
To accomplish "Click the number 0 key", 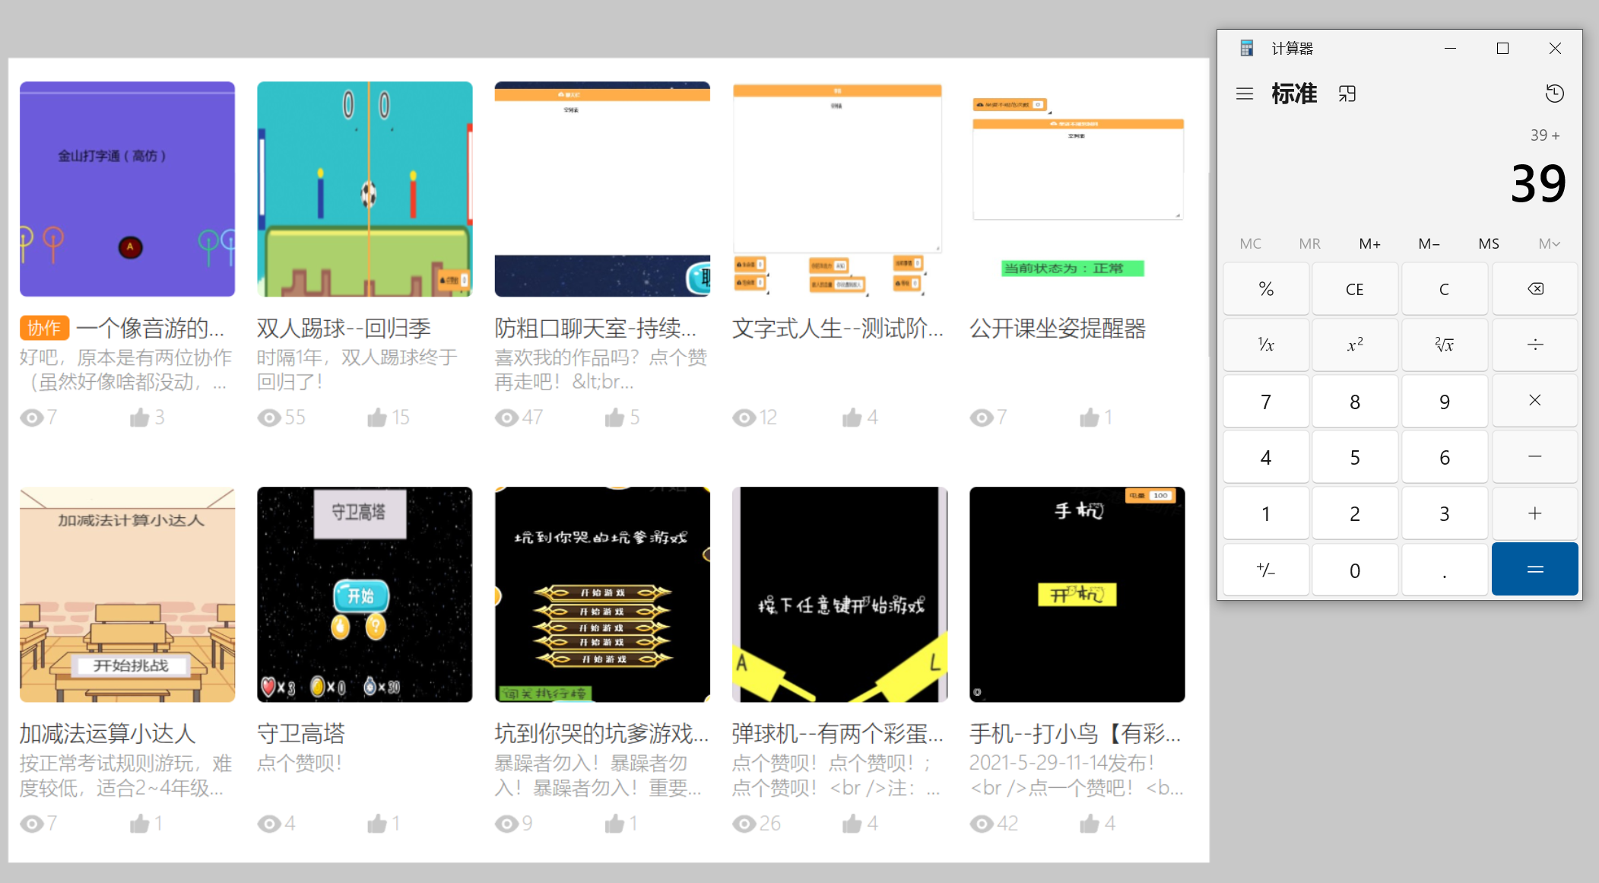I will pyautogui.click(x=1355, y=570).
